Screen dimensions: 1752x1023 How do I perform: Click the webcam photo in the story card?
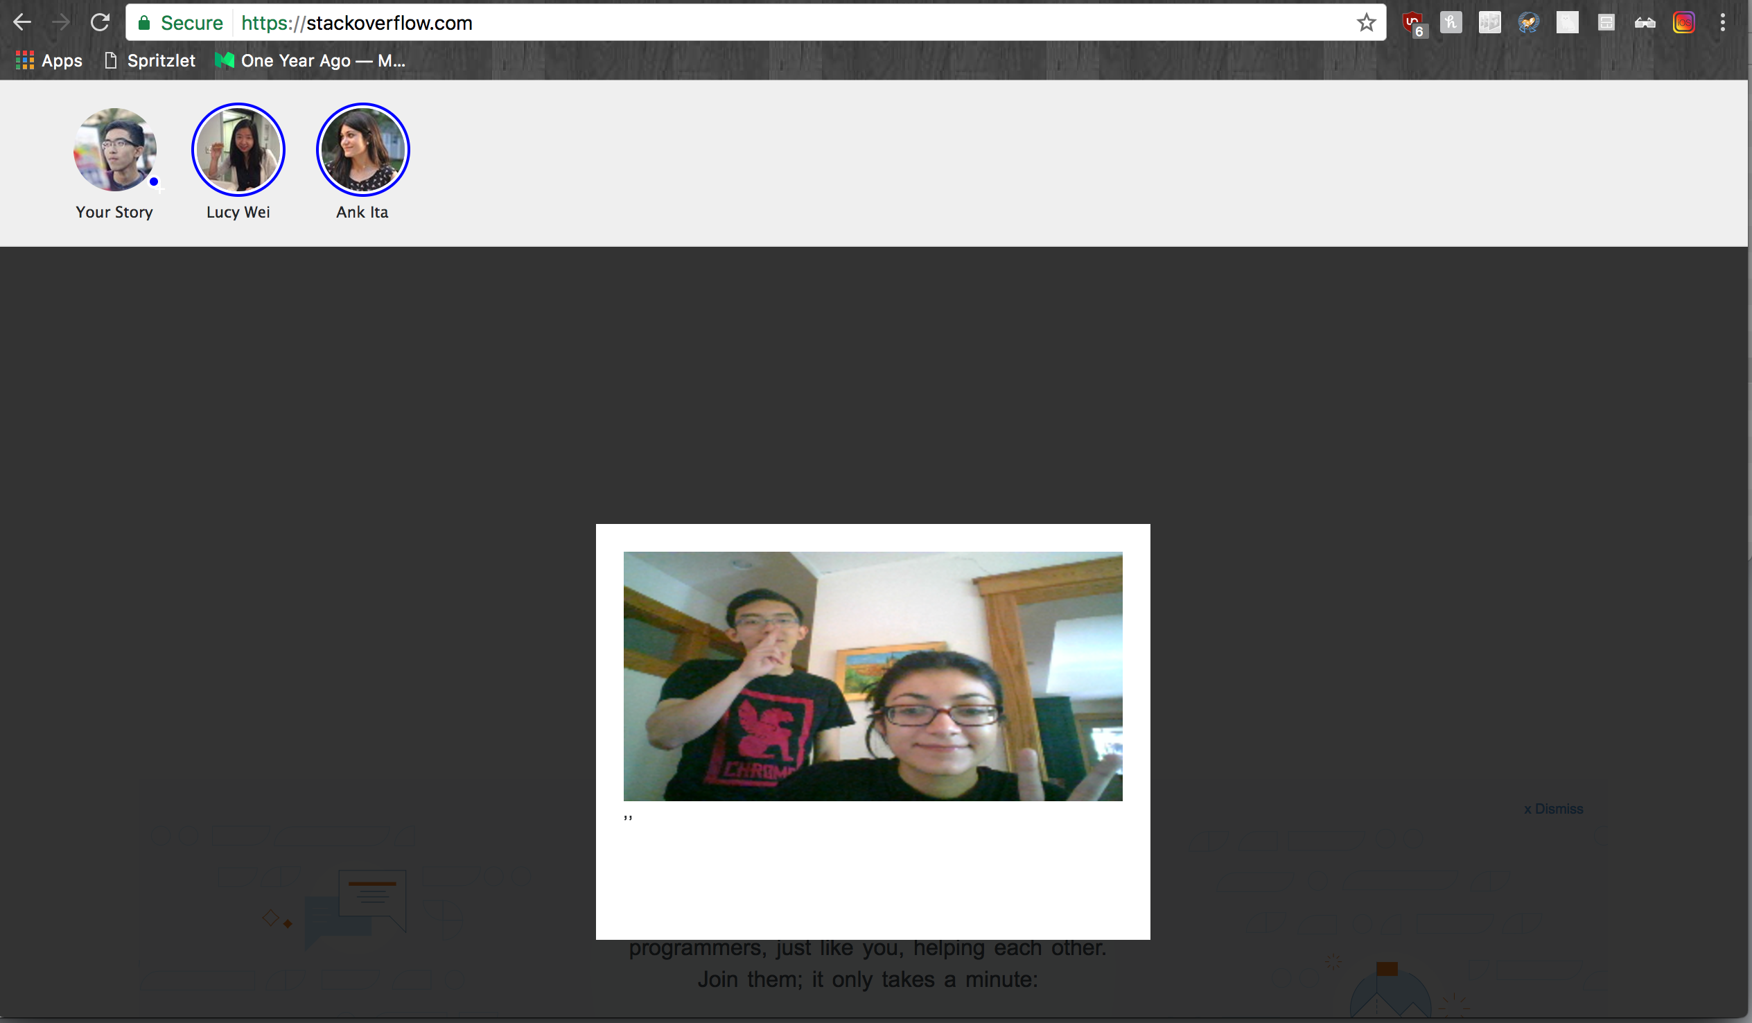pos(873,676)
